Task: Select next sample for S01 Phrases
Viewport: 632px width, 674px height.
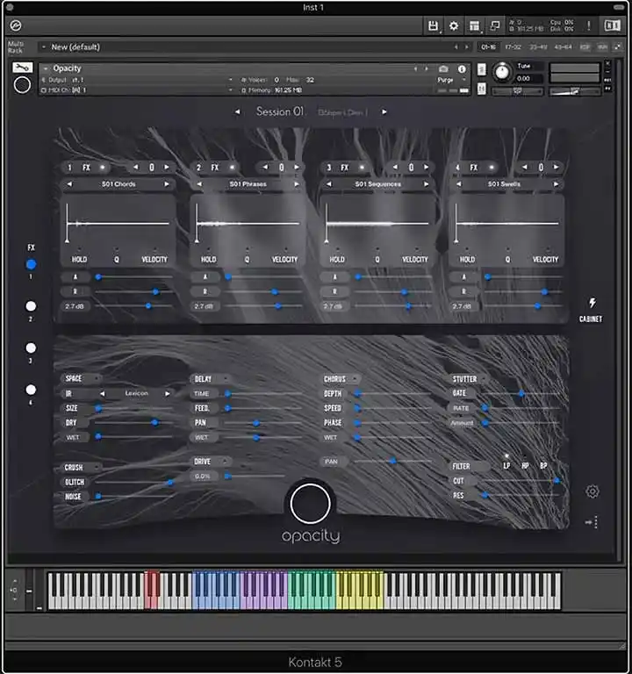Action: (x=297, y=184)
